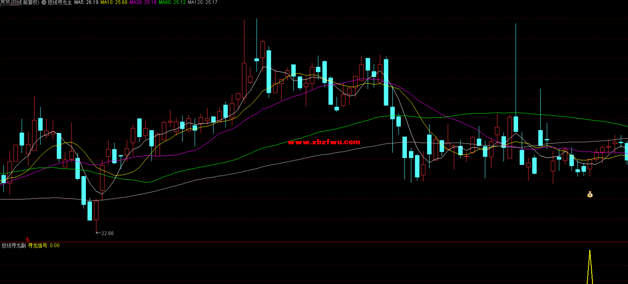Click the magenta MA20 label

coord(143,3)
